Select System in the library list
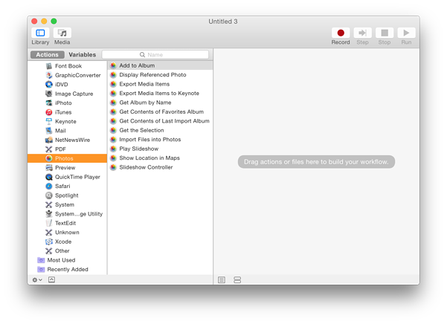 pos(67,204)
